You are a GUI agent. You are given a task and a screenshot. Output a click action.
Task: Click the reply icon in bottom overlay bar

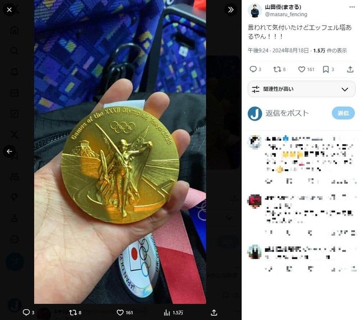click(x=26, y=312)
